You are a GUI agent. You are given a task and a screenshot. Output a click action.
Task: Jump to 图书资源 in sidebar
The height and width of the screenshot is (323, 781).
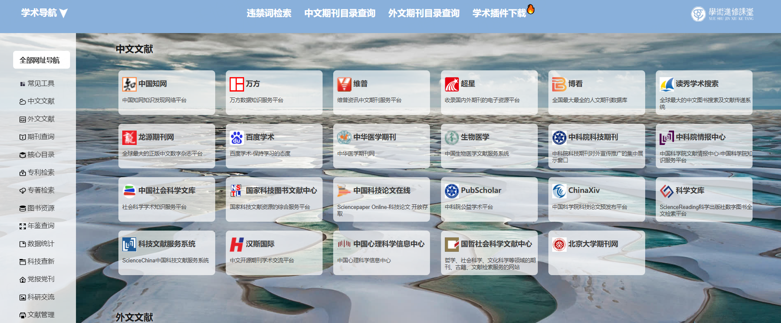tap(37, 208)
